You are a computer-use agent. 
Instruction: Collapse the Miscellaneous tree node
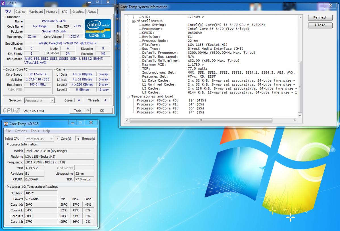tap(134, 21)
